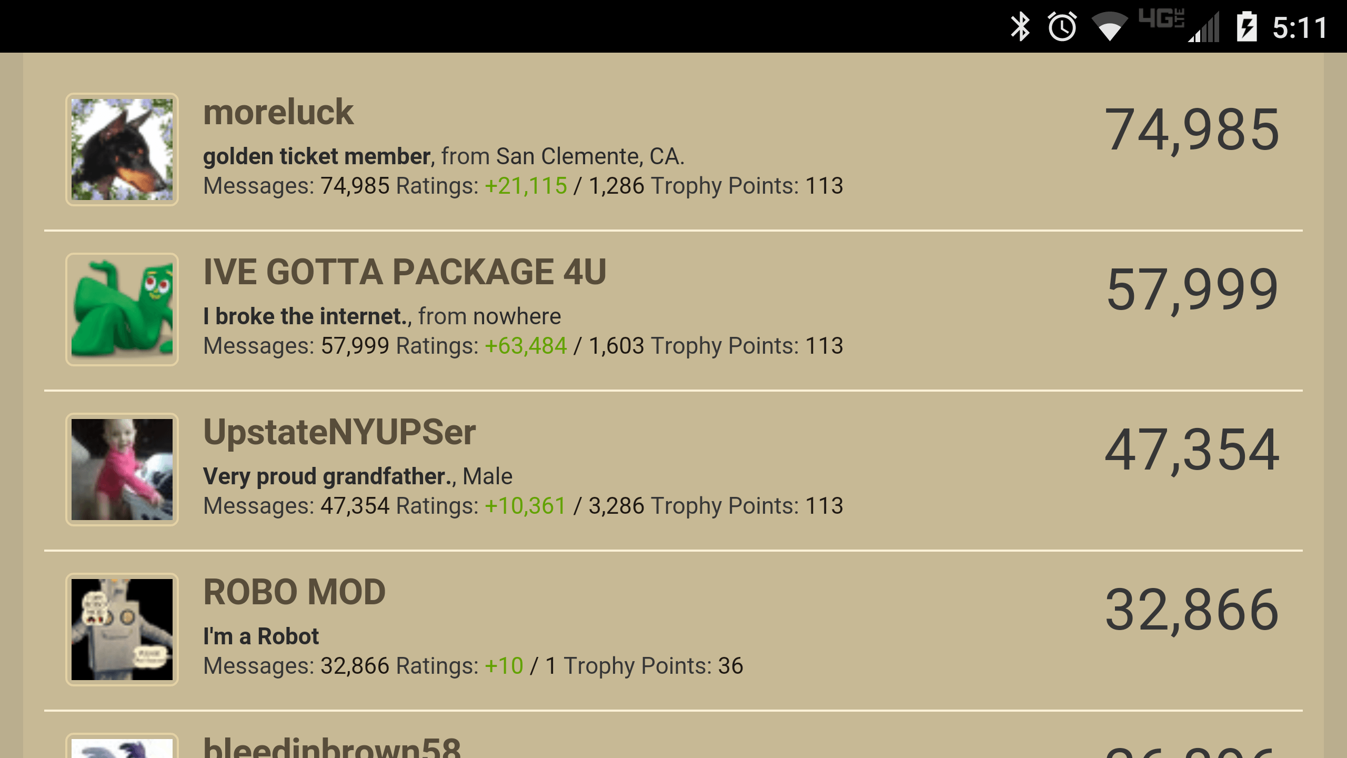
Task: Open the UpstateNYUPSer username link
Action: click(x=339, y=432)
